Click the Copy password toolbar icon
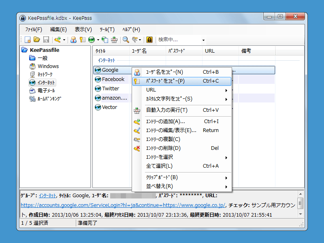The height and width of the screenshot is (243, 324). [x=83, y=39]
